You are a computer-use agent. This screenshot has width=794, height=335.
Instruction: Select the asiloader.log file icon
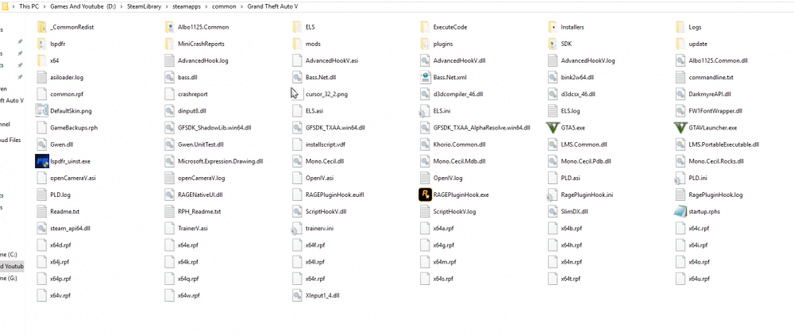pos(41,78)
